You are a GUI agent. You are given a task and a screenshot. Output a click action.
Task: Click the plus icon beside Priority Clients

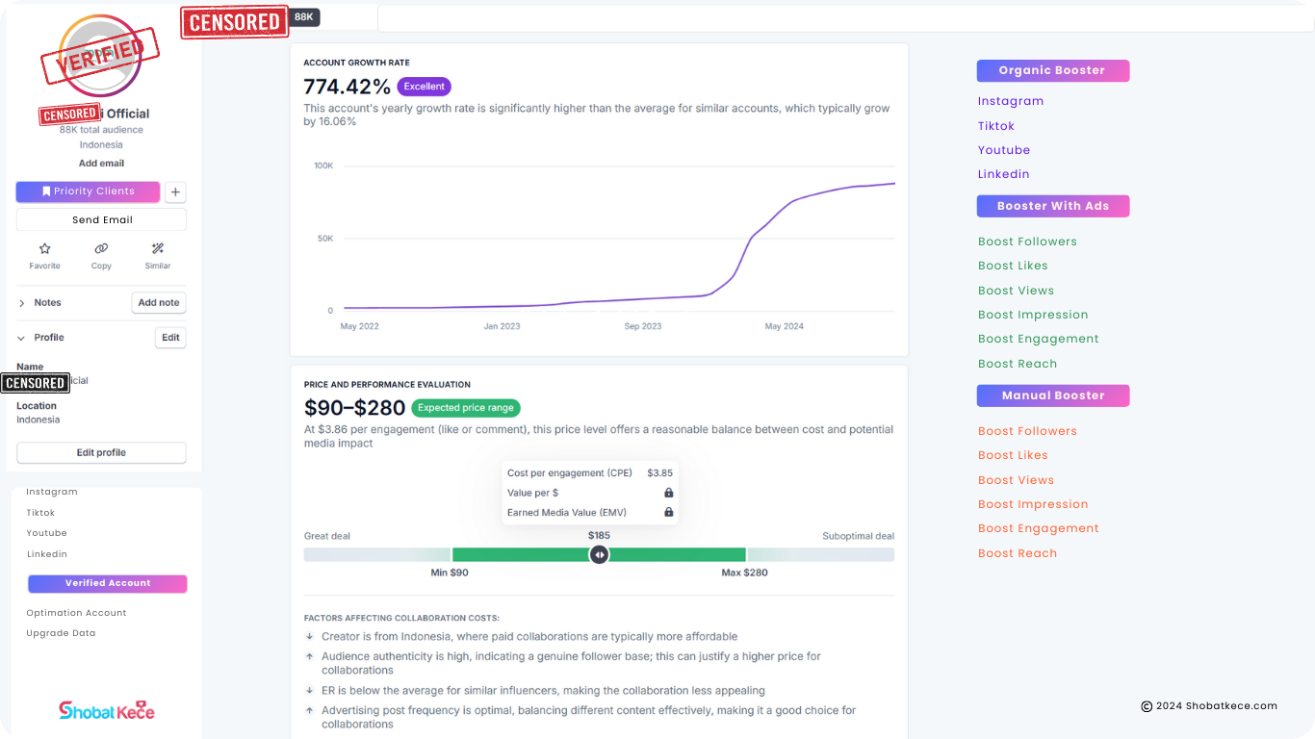pos(175,192)
